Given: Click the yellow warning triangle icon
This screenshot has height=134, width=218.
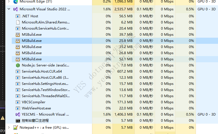Looking at the screenshot, I should (x=3, y=118).
